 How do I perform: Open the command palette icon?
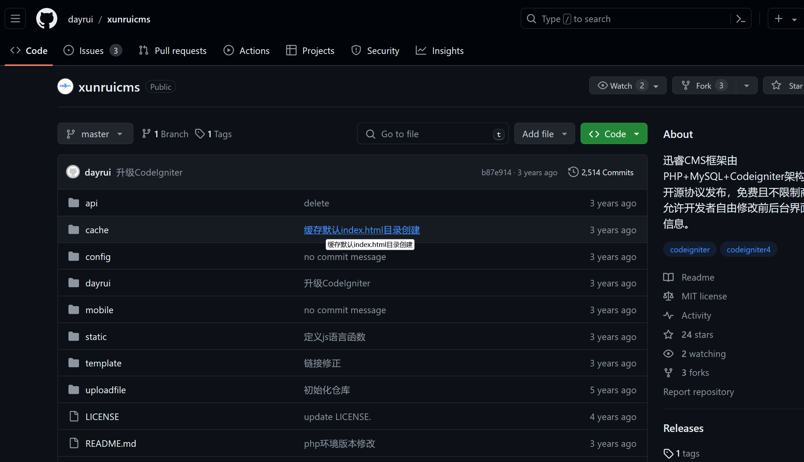pos(741,19)
